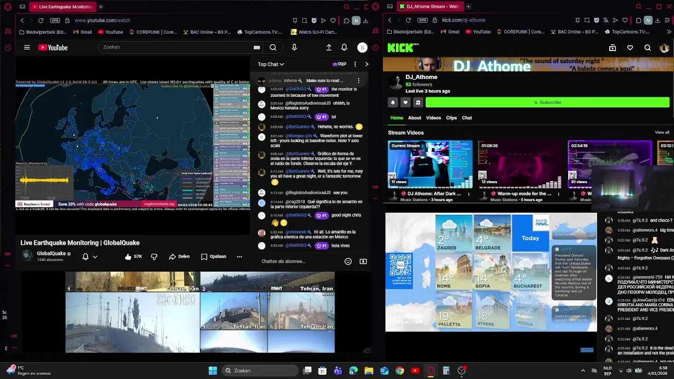Follow DJ_Athome with heart button
Image resolution: width=674 pixels, height=379 pixels.
click(405, 103)
